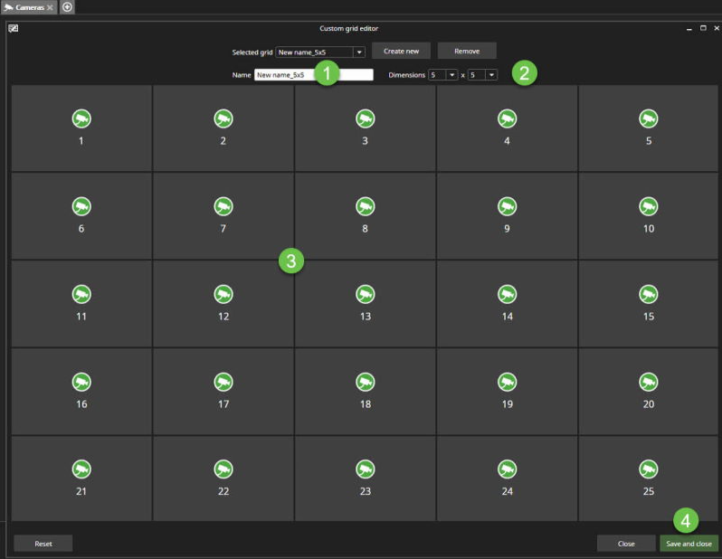Expand the first Dimensions dropdown
The width and height of the screenshot is (722, 559).
point(451,75)
